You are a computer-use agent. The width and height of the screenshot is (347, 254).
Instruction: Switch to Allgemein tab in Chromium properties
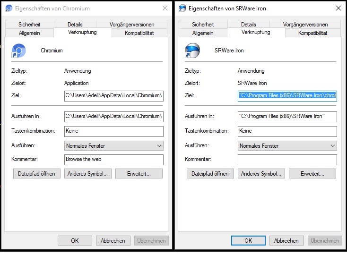(x=29, y=33)
